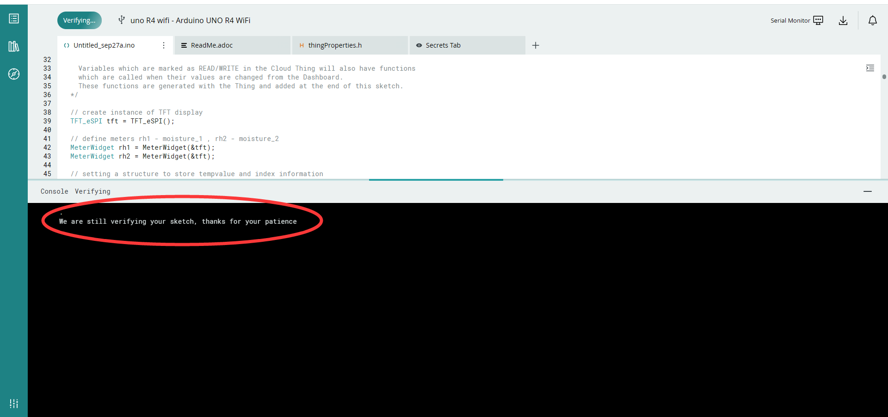Open the Reference compass icon in sidebar
Viewport: 888px width, 417px height.
pyautogui.click(x=14, y=74)
